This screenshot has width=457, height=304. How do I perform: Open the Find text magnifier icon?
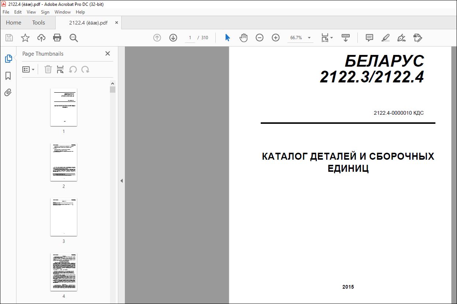tap(74, 38)
